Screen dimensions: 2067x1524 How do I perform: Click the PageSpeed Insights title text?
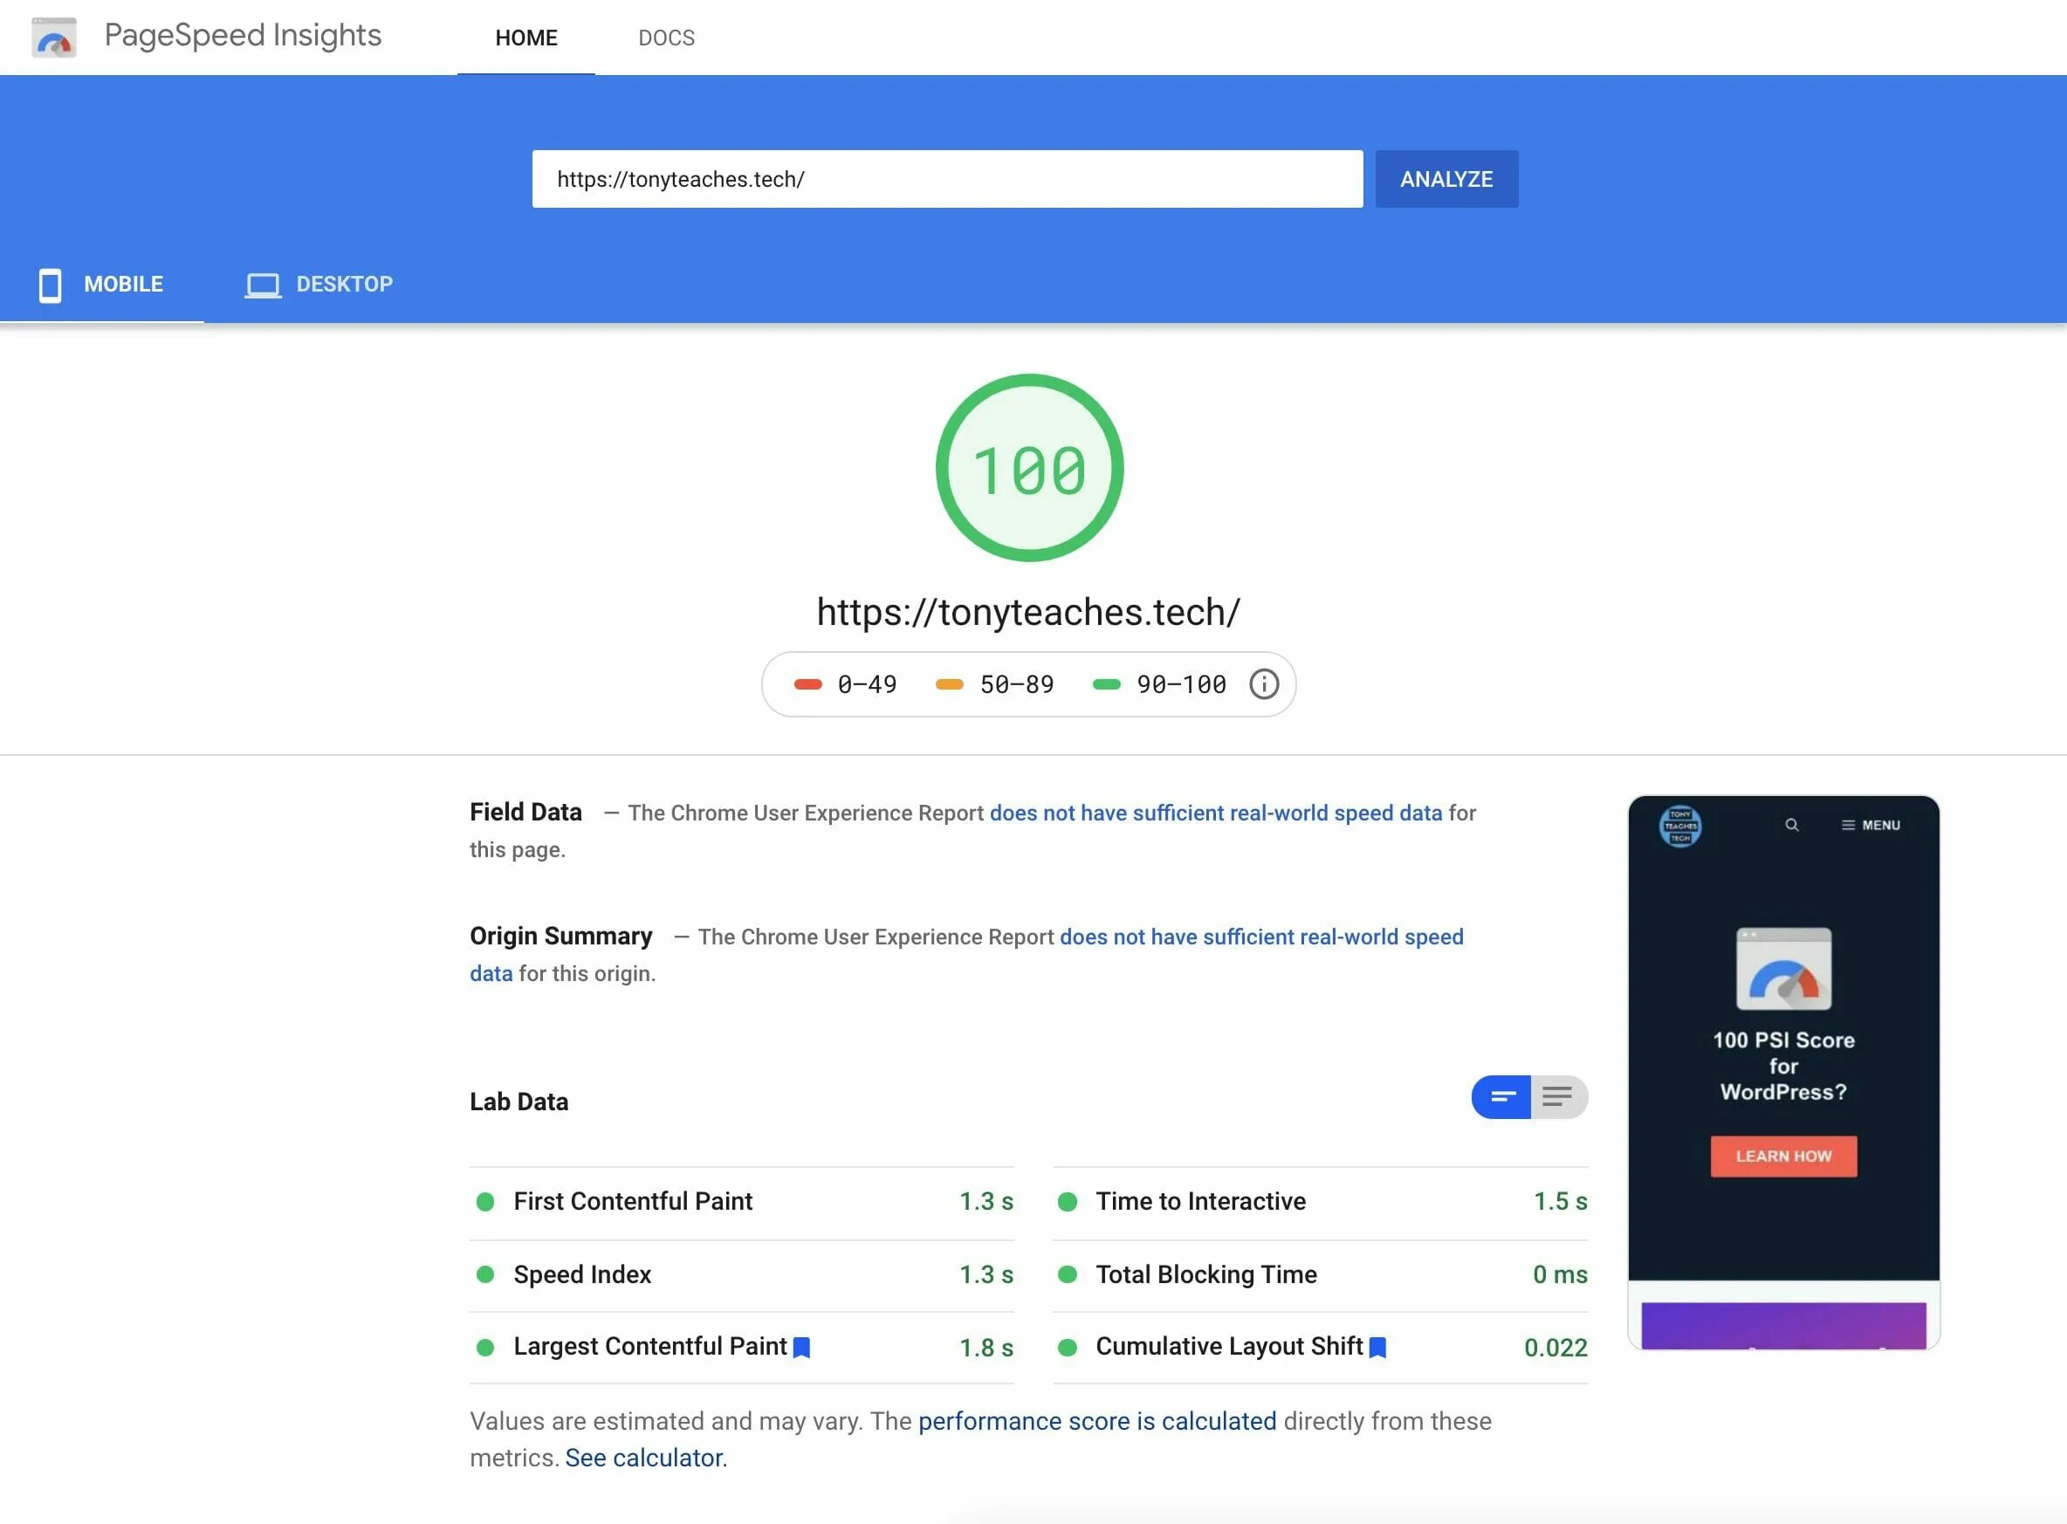pos(243,35)
